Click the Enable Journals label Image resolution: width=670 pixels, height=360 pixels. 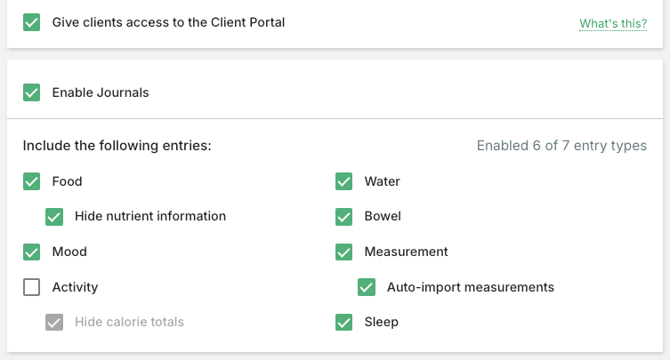pos(101,92)
